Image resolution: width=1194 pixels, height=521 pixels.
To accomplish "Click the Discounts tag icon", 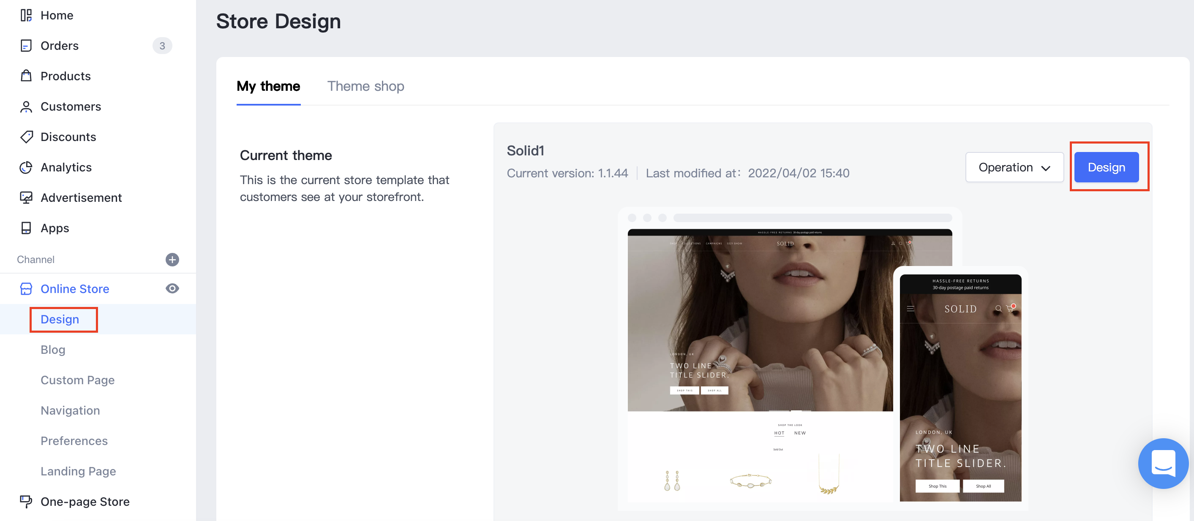I will 26,137.
